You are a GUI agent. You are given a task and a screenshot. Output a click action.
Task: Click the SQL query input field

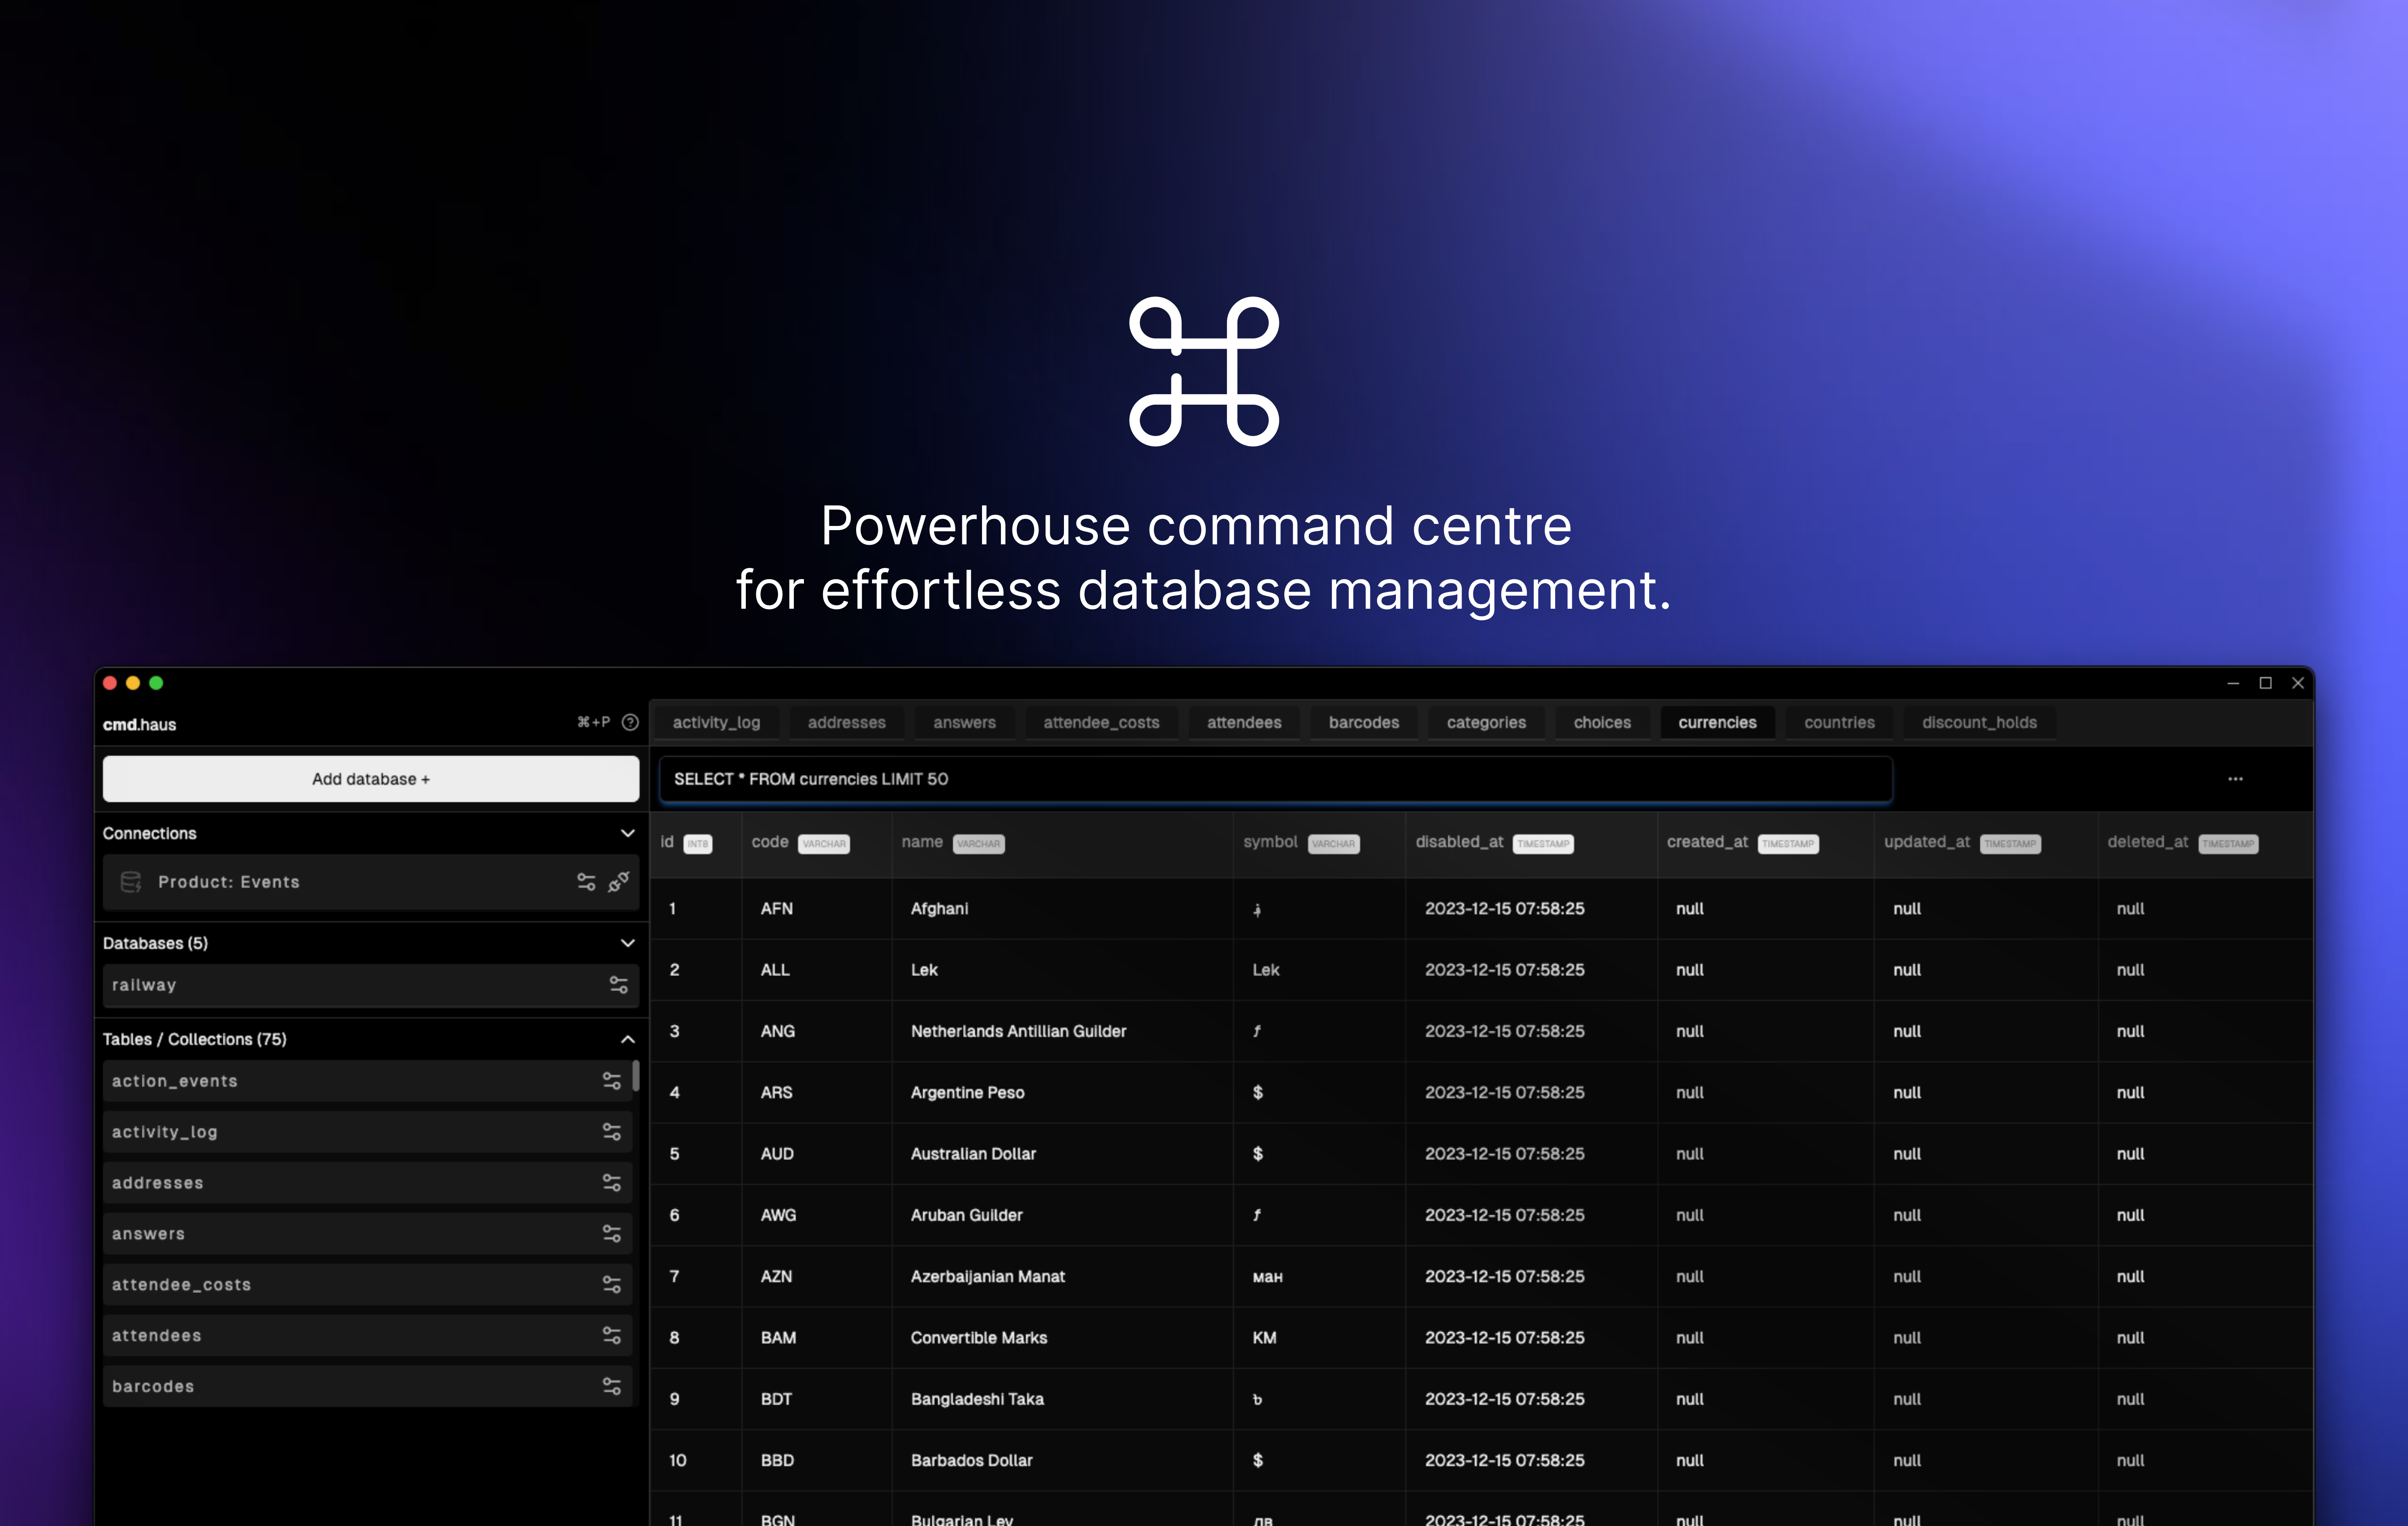coord(1275,778)
